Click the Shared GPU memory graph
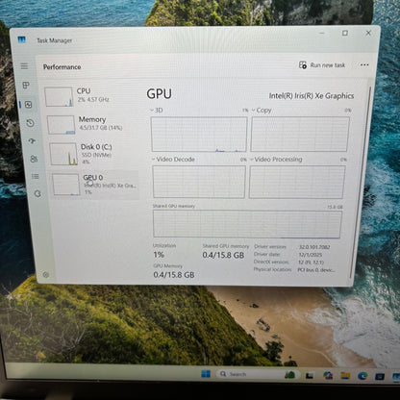This screenshot has height=400, width=400. [247, 224]
